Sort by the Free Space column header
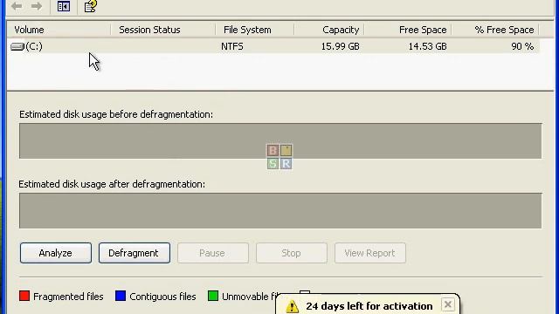The image size is (559, 314). tap(408, 30)
